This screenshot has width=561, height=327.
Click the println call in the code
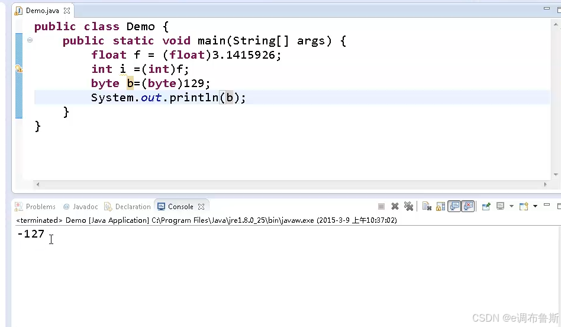194,98
